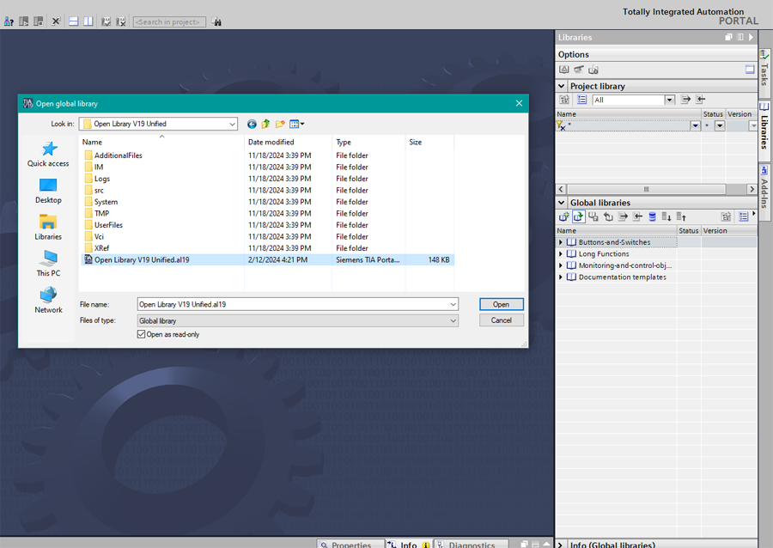Open the File name combo box dropdown arrow

point(453,305)
